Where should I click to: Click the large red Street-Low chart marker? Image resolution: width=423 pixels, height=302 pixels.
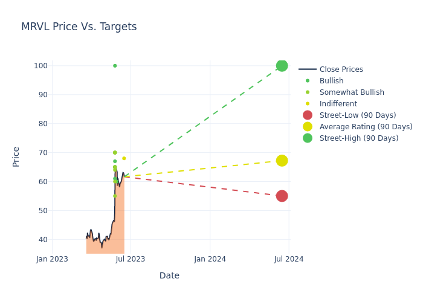[282, 196]
